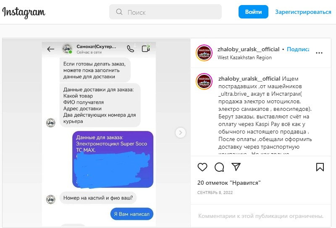Click the Войти login button

pos(253,12)
